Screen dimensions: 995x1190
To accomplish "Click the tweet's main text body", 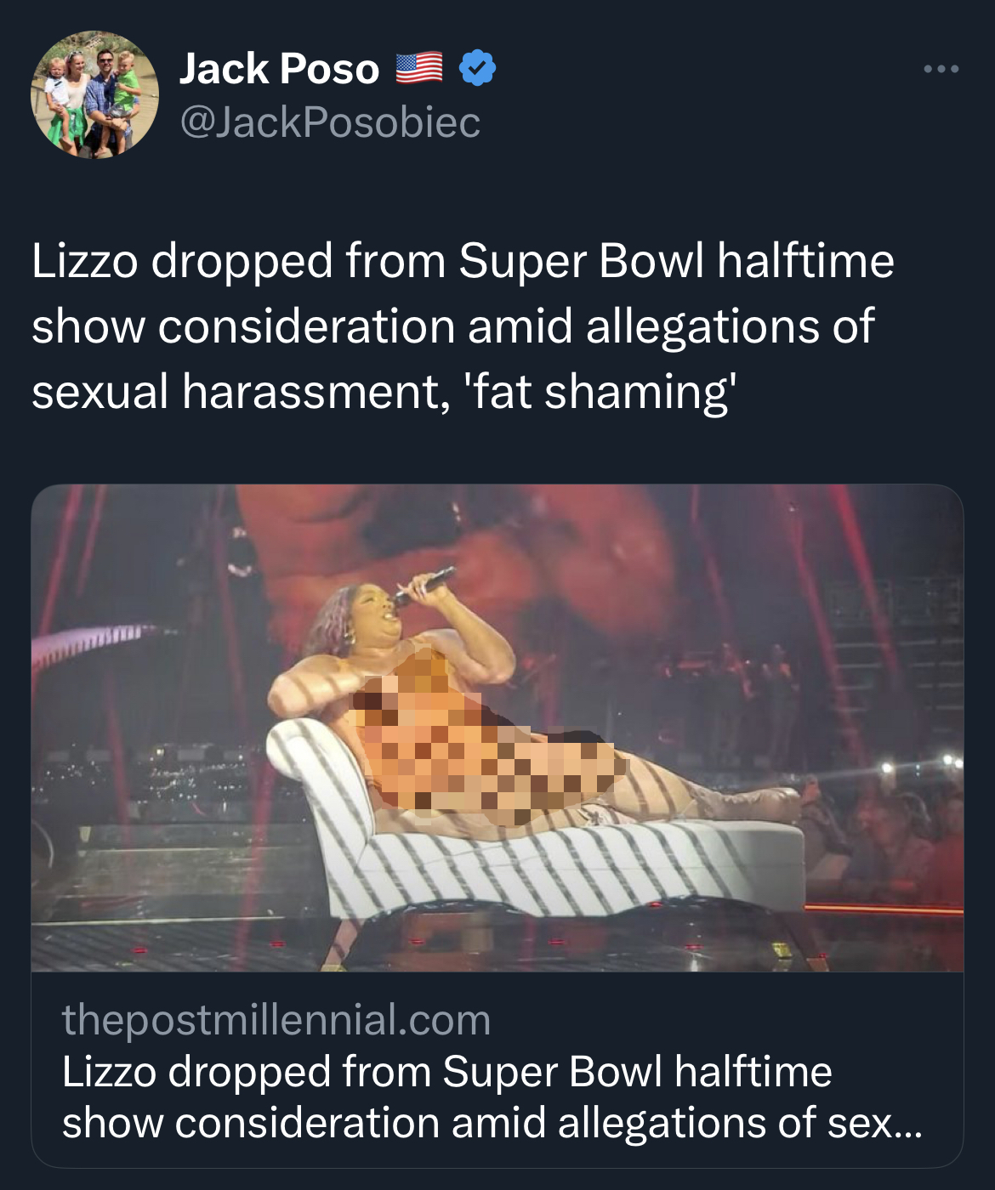I will pyautogui.click(x=462, y=326).
